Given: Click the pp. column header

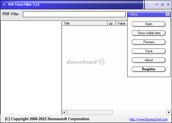Looking at the screenshot, I should 111,23.
